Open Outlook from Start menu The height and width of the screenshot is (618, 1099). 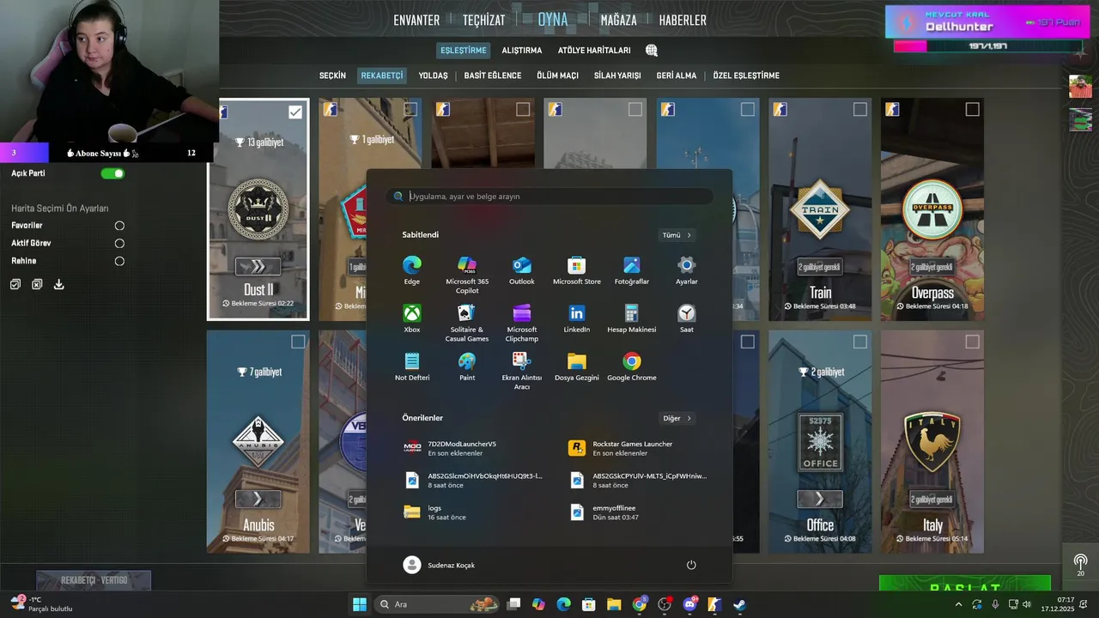tap(522, 270)
